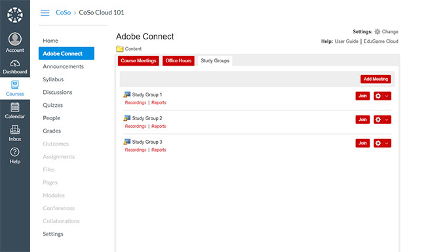The height and width of the screenshot is (252, 426).
Task: Open People in course navigation
Action: pyautogui.click(x=51, y=118)
